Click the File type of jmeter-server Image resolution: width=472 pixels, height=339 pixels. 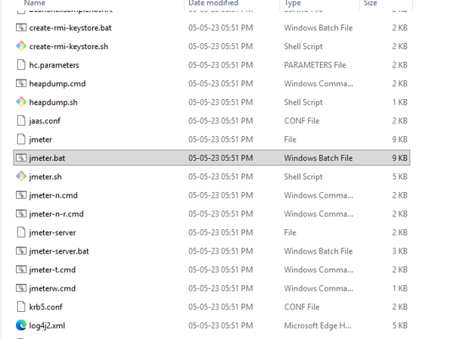(x=290, y=232)
